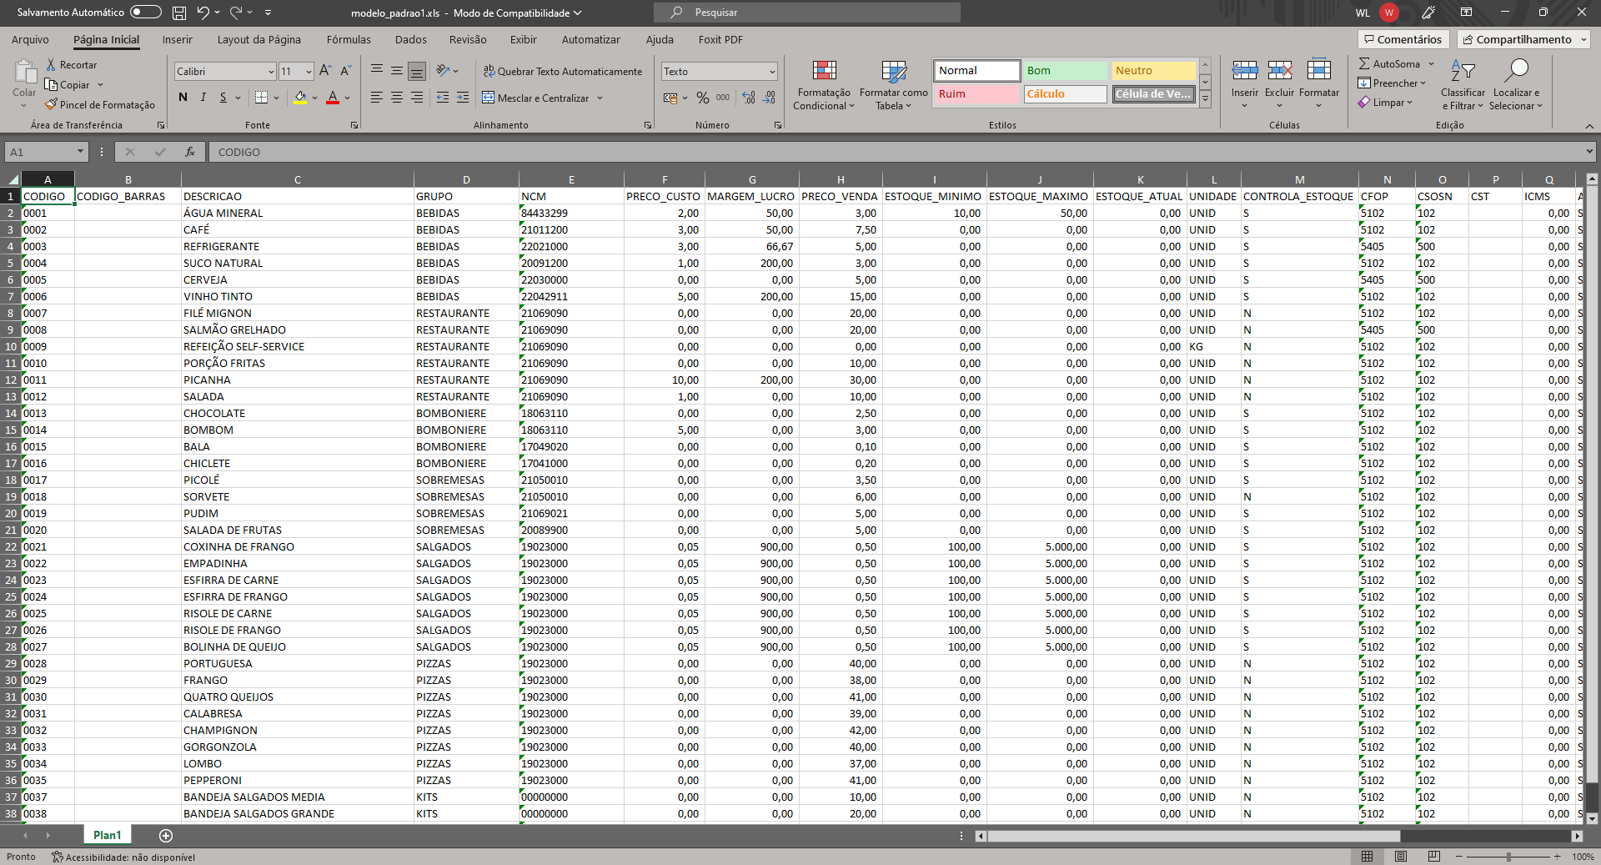Switch to the Dados tab
The image size is (1601, 865).
pyautogui.click(x=410, y=39)
